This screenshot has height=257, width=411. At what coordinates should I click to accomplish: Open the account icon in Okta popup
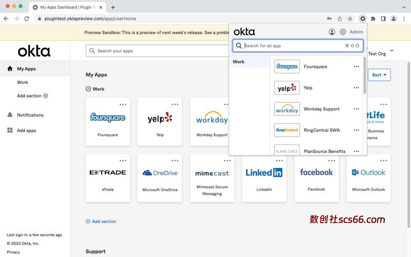332,32
